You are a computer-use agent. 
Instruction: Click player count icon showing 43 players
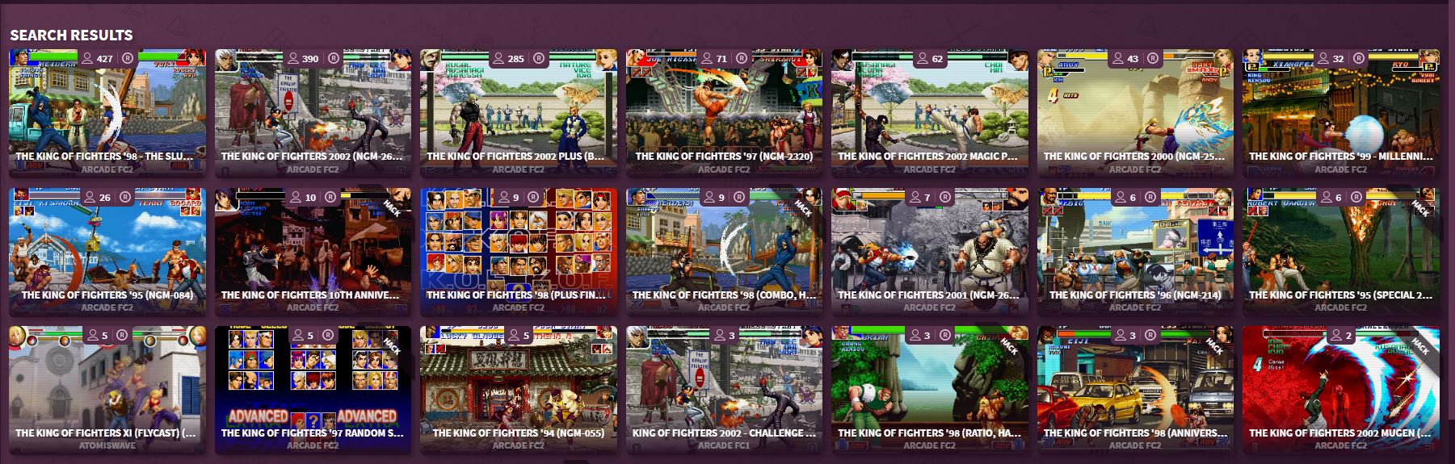1118,58
